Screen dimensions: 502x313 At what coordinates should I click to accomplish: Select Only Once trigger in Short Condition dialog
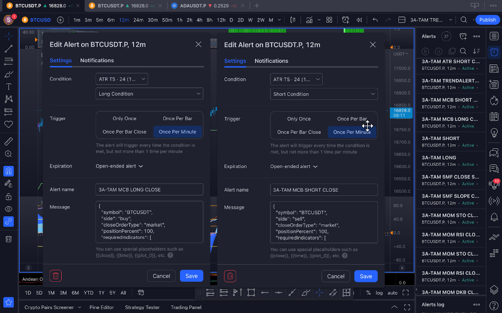299,119
